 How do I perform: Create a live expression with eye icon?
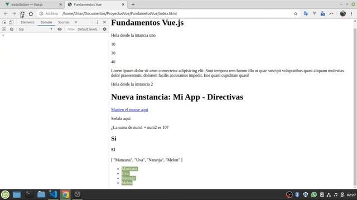click(60, 29)
